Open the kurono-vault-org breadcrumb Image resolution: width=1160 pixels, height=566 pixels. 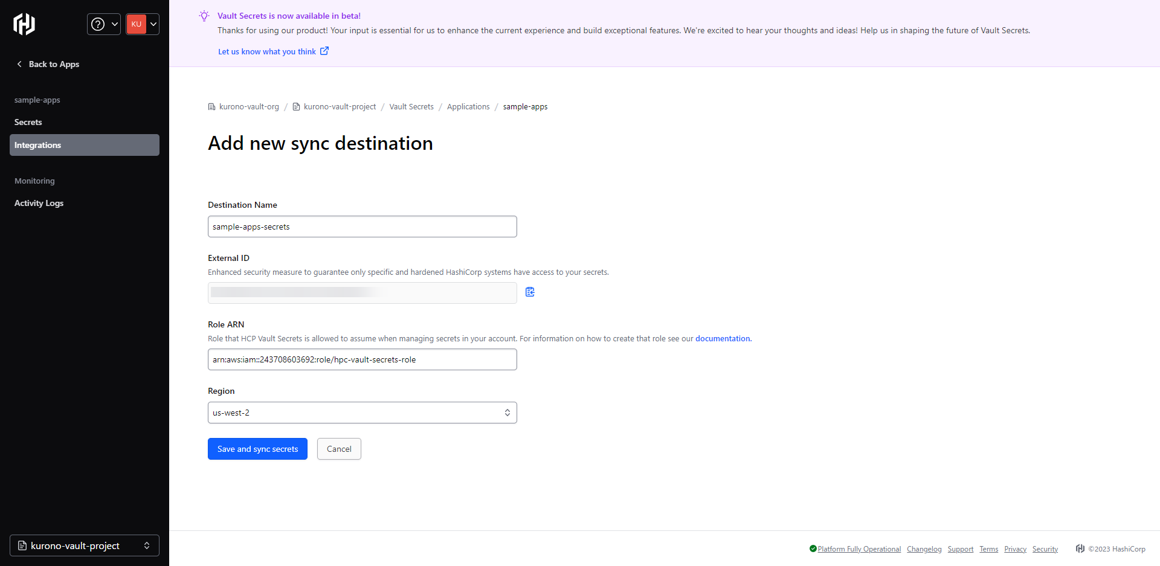tap(249, 106)
